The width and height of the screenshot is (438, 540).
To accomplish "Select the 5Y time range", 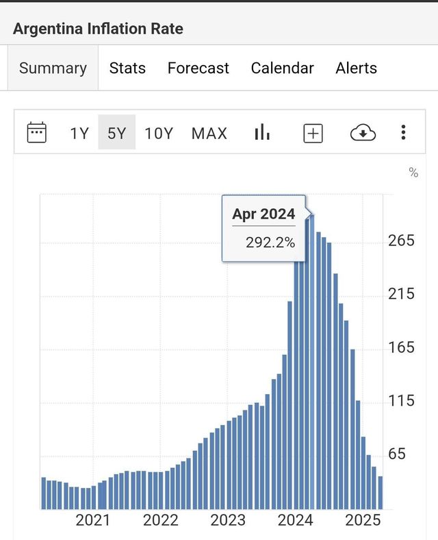I will [117, 133].
